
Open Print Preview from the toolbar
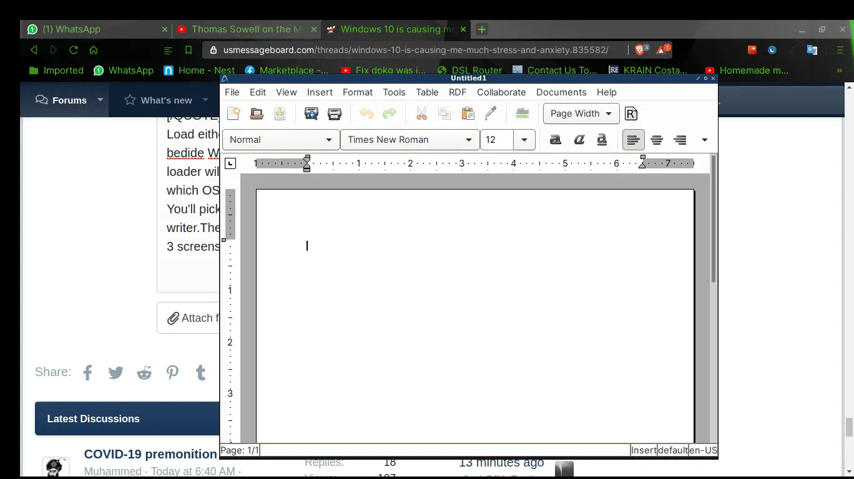click(311, 114)
